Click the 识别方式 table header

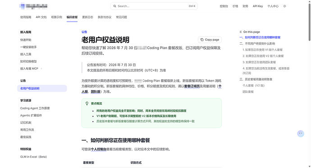(136, 163)
